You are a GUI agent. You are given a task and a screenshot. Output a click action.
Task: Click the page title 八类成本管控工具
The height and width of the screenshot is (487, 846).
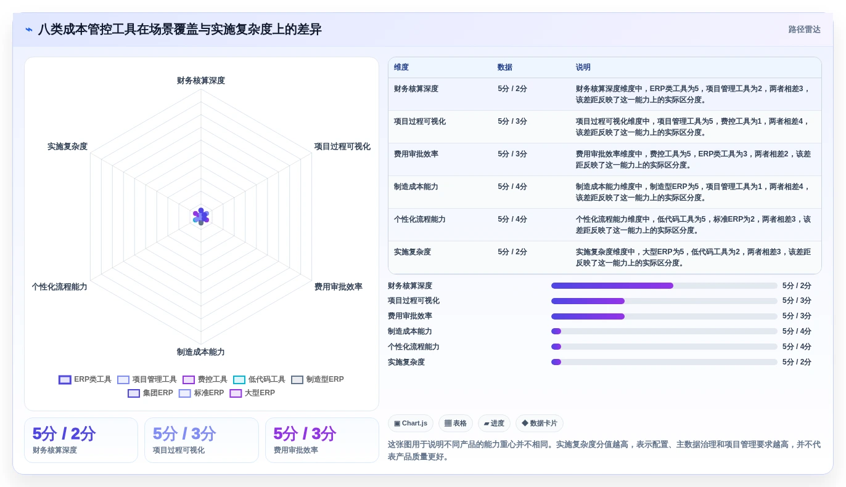coord(179,30)
